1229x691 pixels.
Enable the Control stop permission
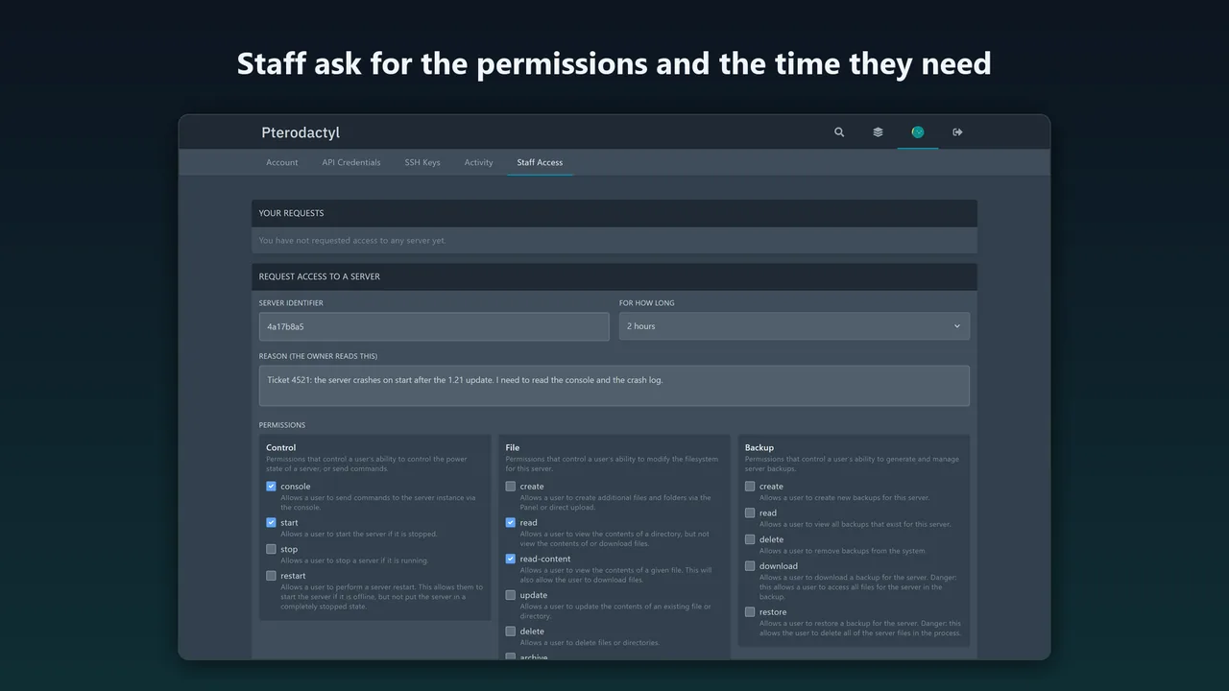271,550
